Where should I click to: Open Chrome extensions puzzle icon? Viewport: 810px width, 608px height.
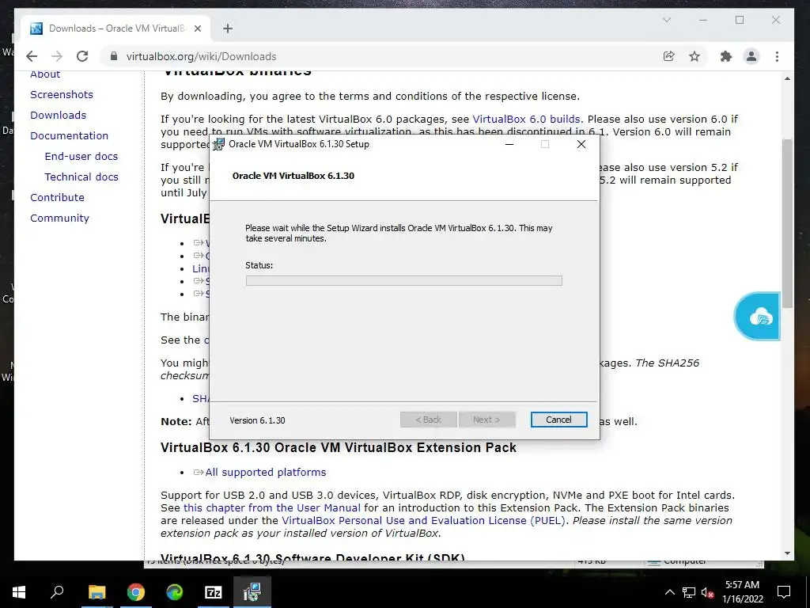click(726, 56)
